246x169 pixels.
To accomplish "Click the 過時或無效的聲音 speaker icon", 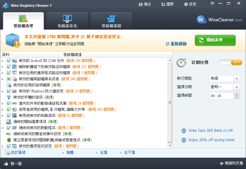I will pos(9,134).
